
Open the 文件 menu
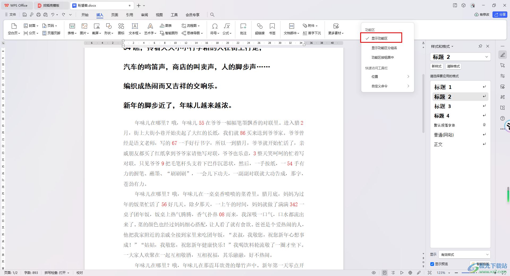(x=11, y=15)
